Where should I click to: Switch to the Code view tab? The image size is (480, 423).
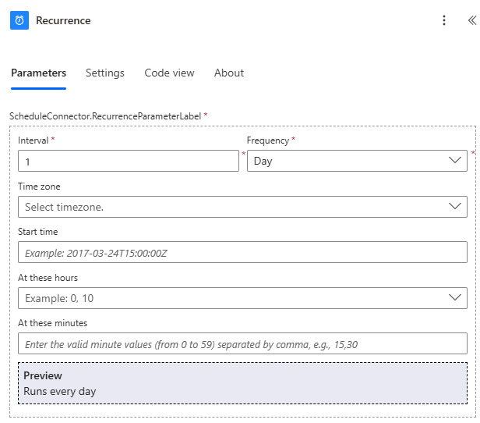tap(169, 73)
